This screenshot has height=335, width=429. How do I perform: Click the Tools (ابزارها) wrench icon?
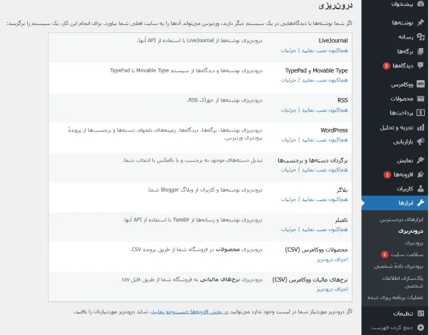pyautogui.click(x=420, y=203)
